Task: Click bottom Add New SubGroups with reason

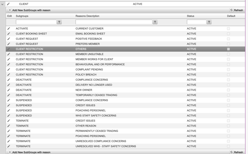Action: click(29, 152)
